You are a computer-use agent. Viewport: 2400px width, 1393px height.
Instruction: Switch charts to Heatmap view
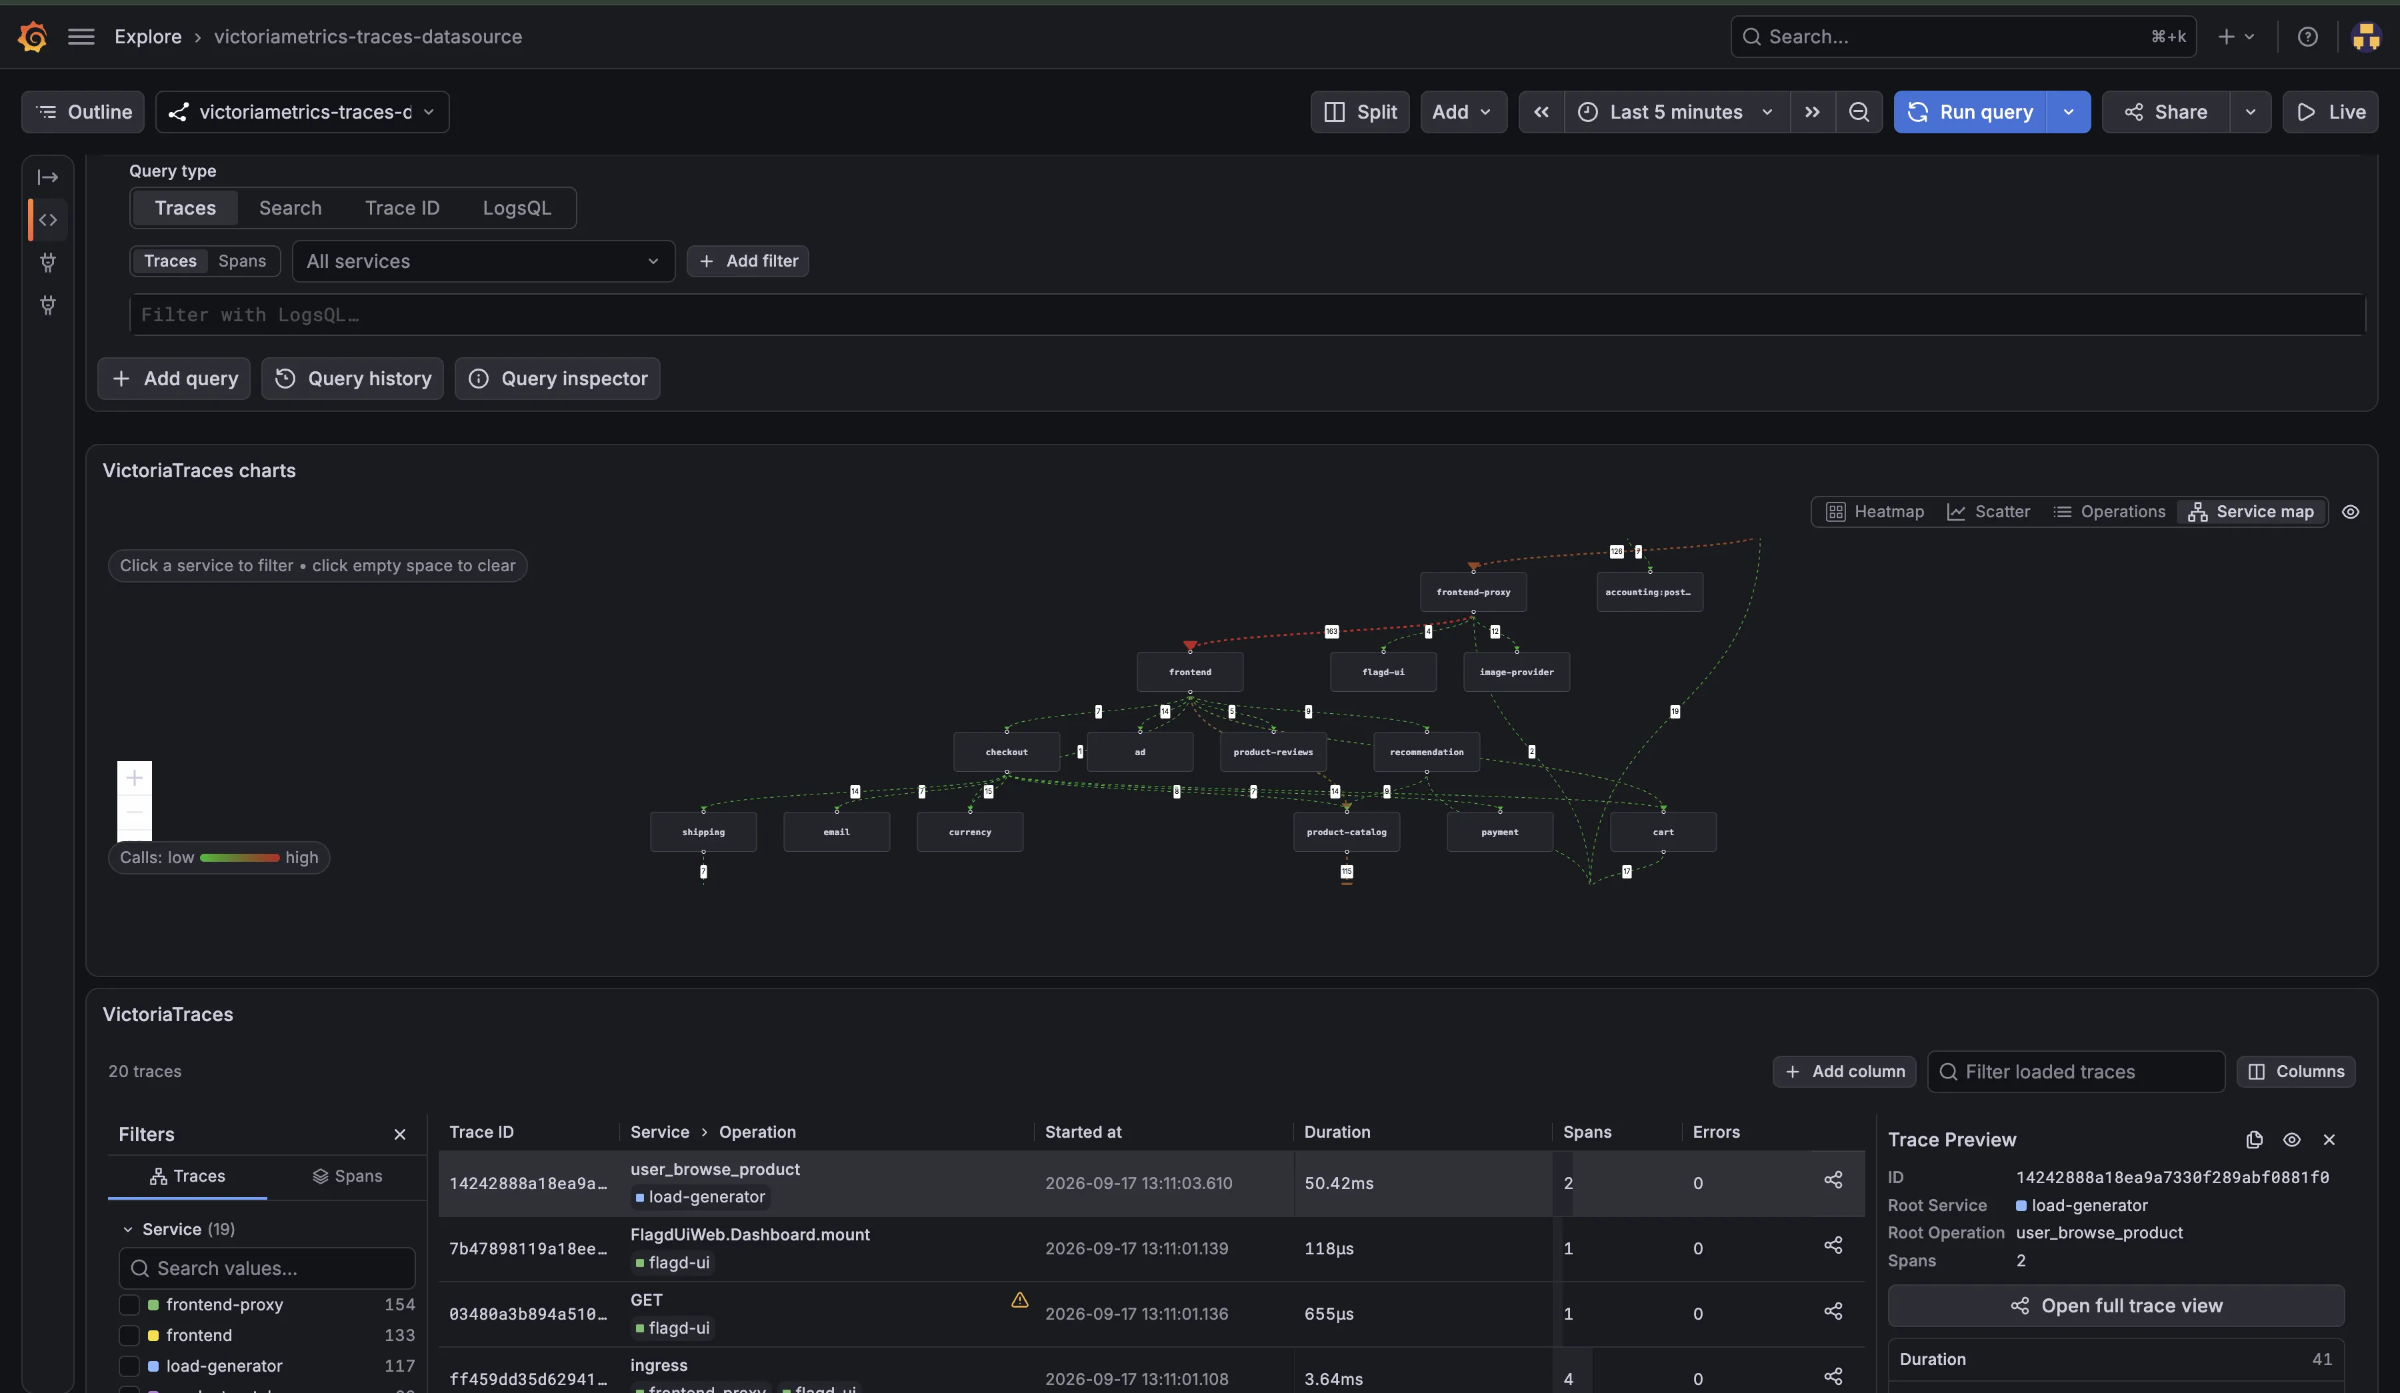[x=1874, y=511]
